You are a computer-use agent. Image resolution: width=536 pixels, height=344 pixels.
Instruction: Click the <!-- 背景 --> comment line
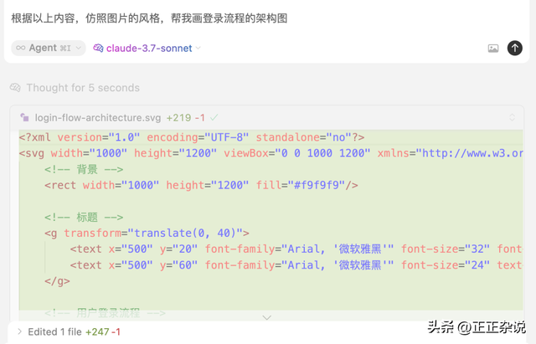(x=84, y=169)
